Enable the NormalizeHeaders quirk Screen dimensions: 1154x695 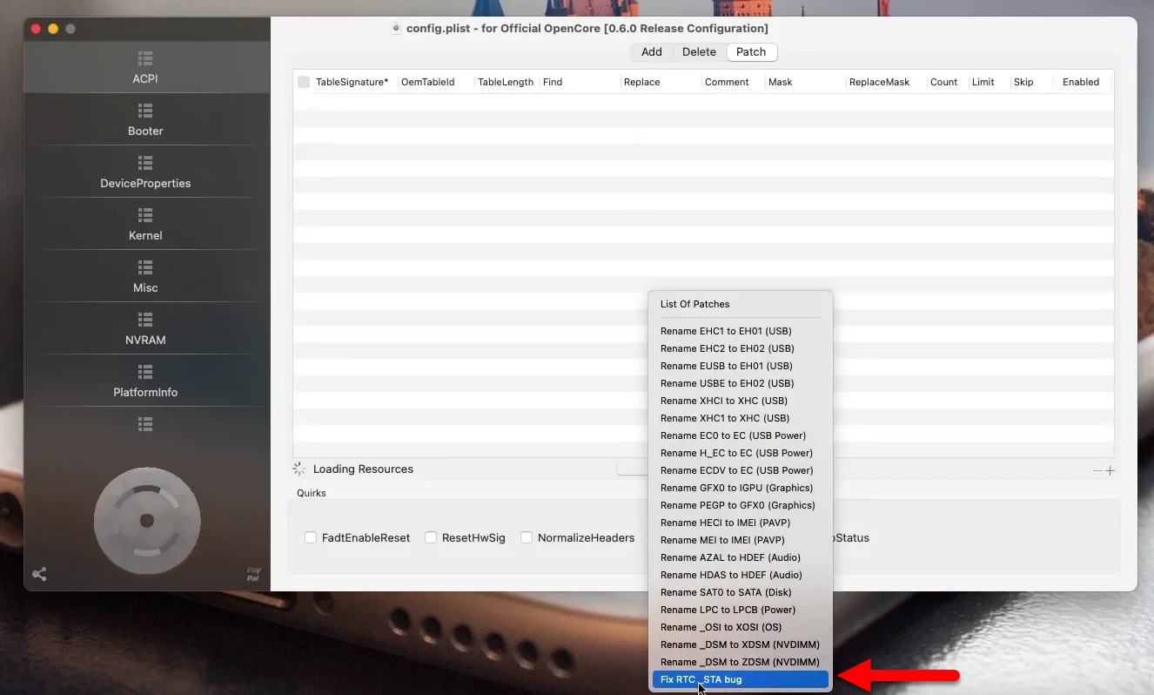pyautogui.click(x=527, y=537)
